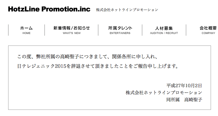Click the signature 同所属 高崎聖子
This screenshot has height=116, width=218.
(x=184, y=100)
